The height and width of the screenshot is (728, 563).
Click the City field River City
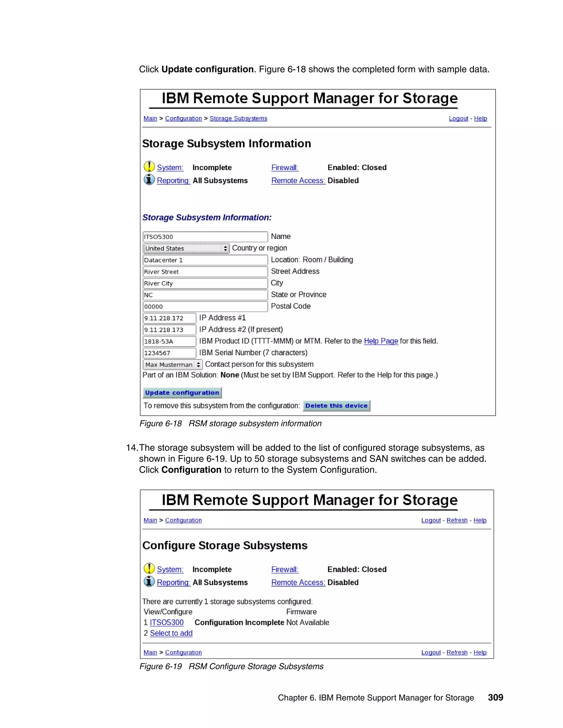pos(205,283)
